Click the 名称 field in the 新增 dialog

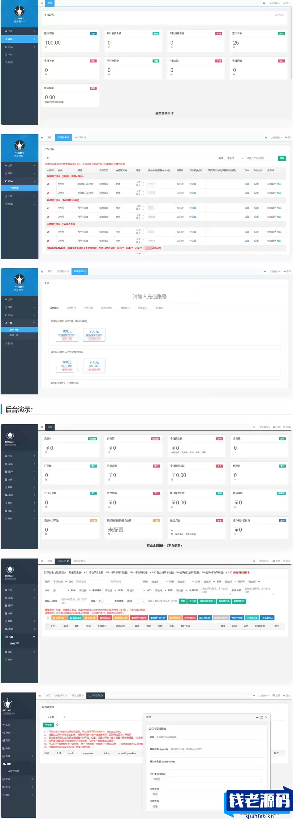coord(207,742)
